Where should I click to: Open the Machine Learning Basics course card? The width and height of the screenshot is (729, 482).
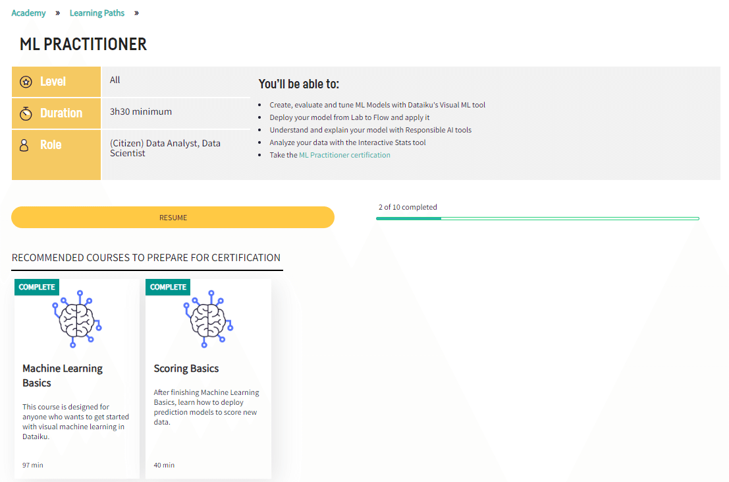pyautogui.click(x=76, y=378)
